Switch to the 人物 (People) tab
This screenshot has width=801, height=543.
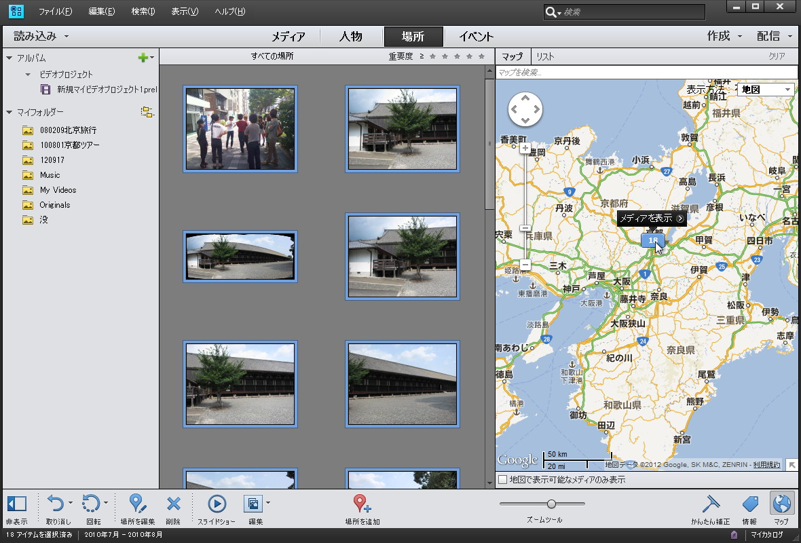[x=351, y=37]
